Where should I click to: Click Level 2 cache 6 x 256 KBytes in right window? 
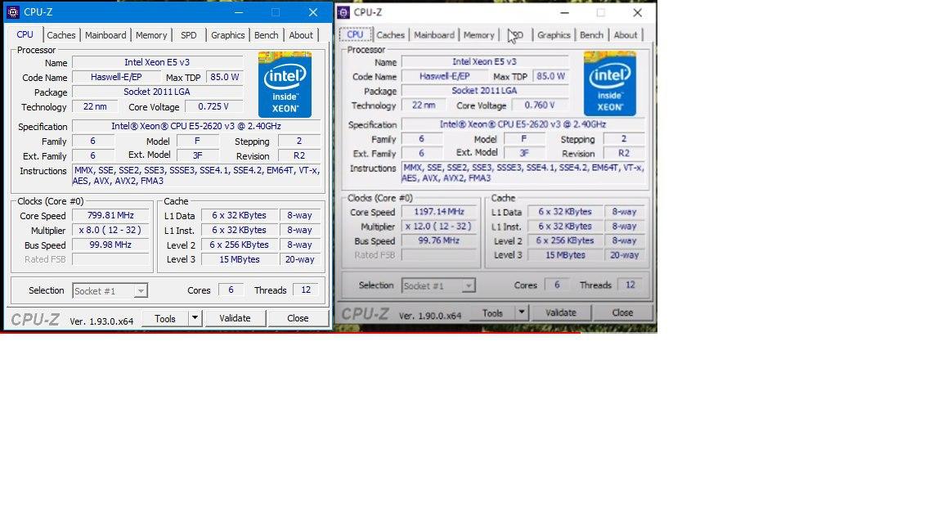click(x=565, y=240)
